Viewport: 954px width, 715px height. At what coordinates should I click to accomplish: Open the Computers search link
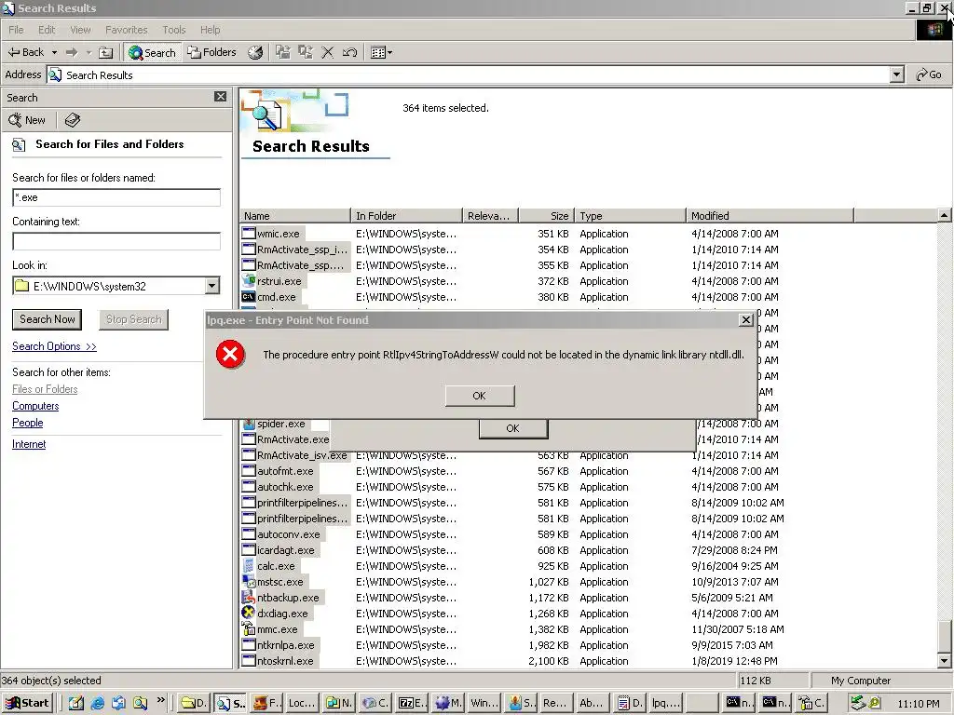35,406
